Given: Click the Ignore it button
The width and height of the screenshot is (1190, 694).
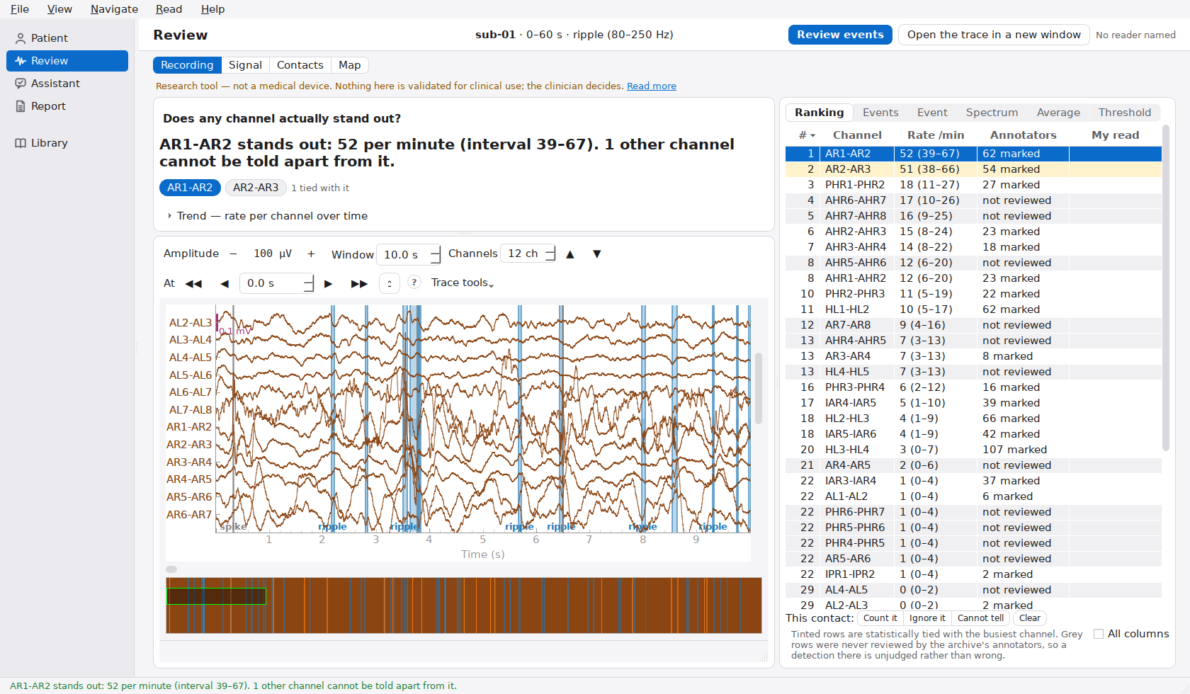Looking at the screenshot, I should pos(927,618).
